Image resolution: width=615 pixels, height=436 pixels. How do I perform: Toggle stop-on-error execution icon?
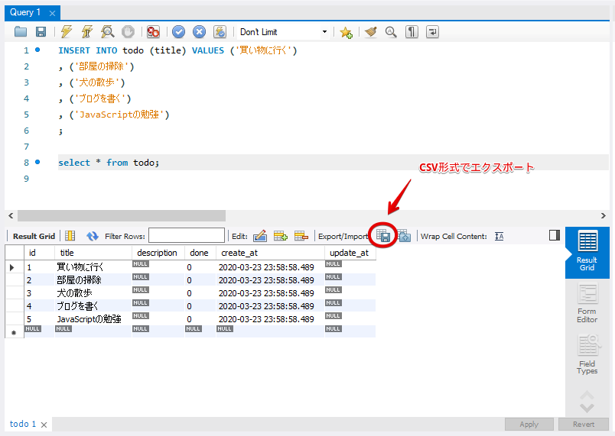(x=153, y=32)
